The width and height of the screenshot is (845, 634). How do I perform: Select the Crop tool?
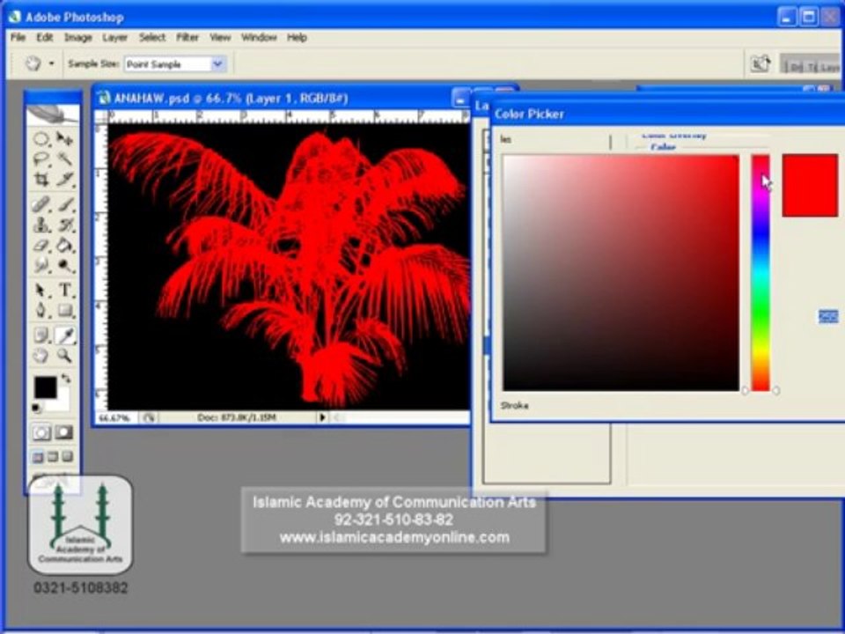click(x=41, y=179)
